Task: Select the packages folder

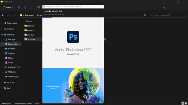Action: pos(31,26)
